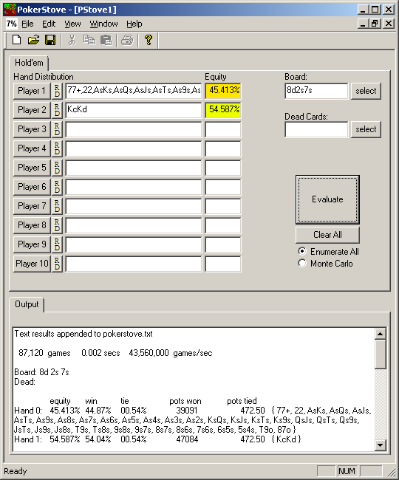Click the Player 3 hand distribution field
Image resolution: width=399 pixels, height=480 pixels.
134,129
